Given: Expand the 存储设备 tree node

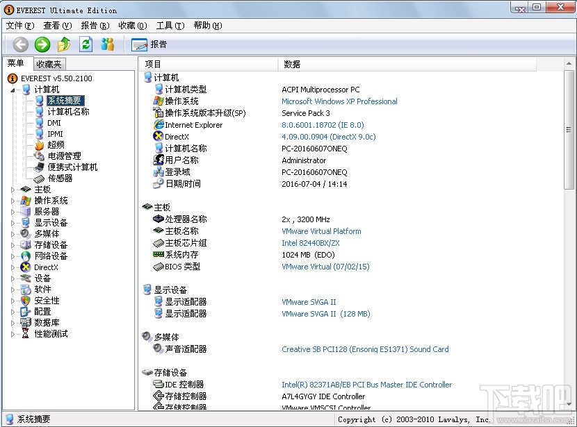Looking at the screenshot, I should (11, 244).
